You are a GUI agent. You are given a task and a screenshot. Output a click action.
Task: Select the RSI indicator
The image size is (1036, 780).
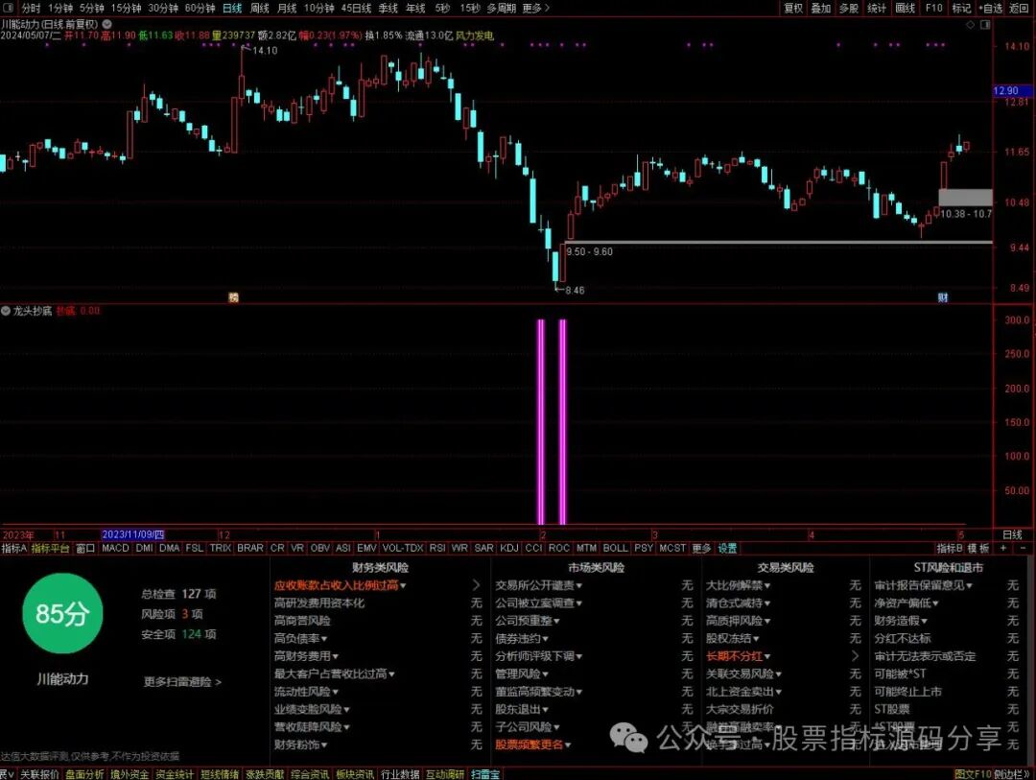pos(437,549)
